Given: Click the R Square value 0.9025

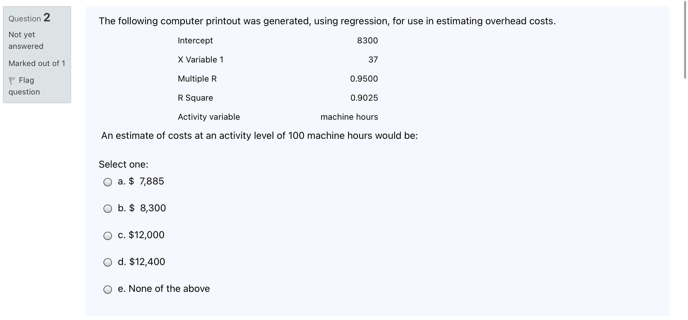Looking at the screenshot, I should pyautogui.click(x=364, y=97).
